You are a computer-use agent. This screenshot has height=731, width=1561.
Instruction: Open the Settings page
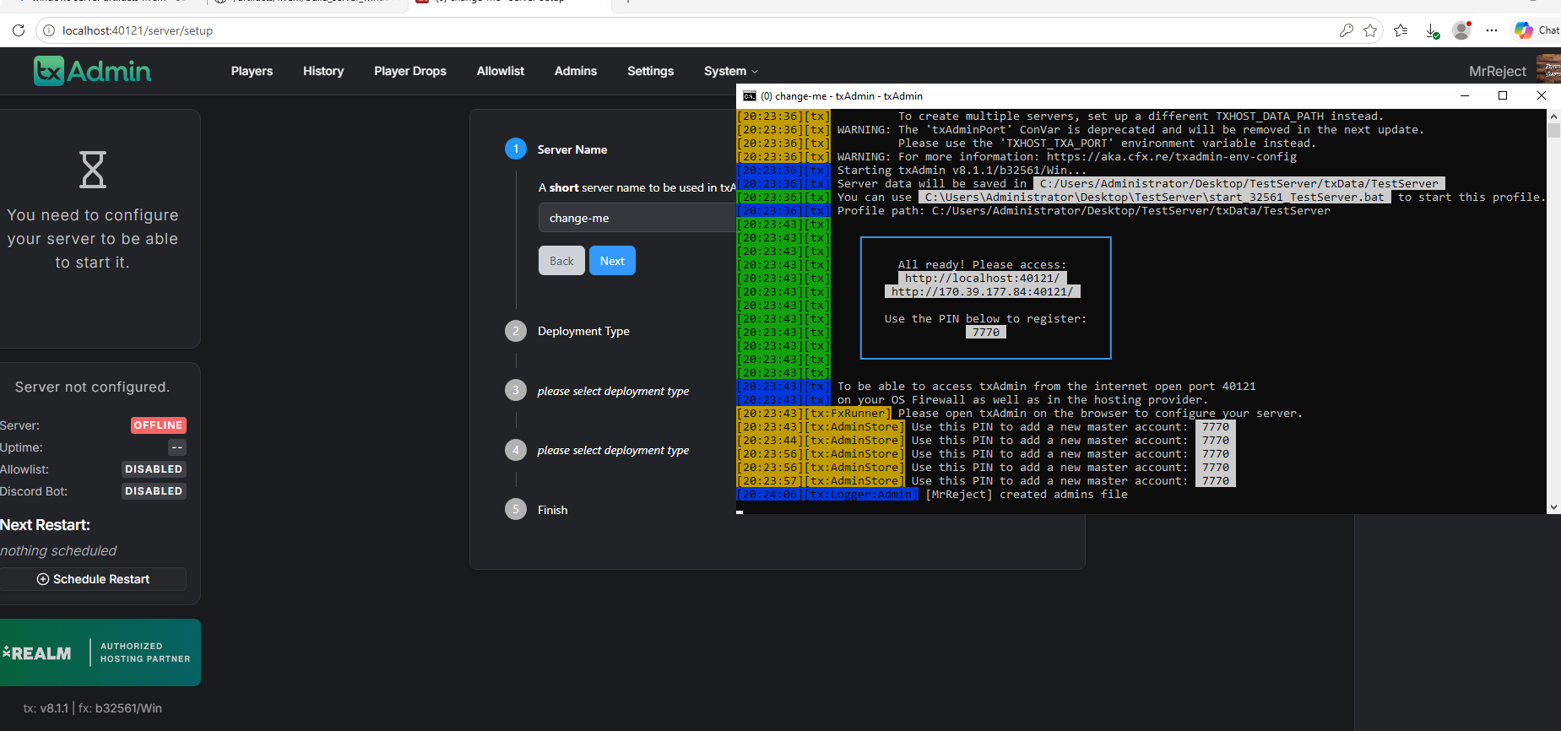point(650,71)
